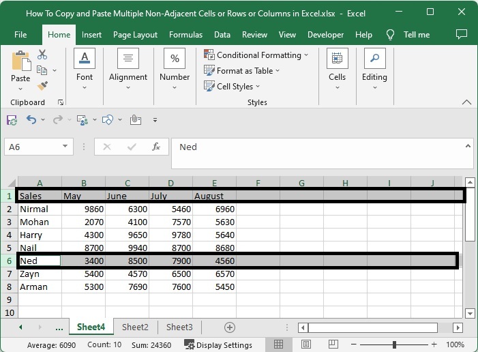The width and height of the screenshot is (478, 352).
Task: Click the Copy icon in Clipboard group
Action: [x=42, y=70]
